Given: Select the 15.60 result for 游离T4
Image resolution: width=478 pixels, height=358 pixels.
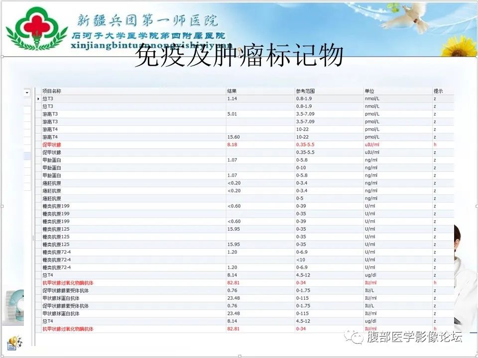Looking at the screenshot, I should click(234, 137).
